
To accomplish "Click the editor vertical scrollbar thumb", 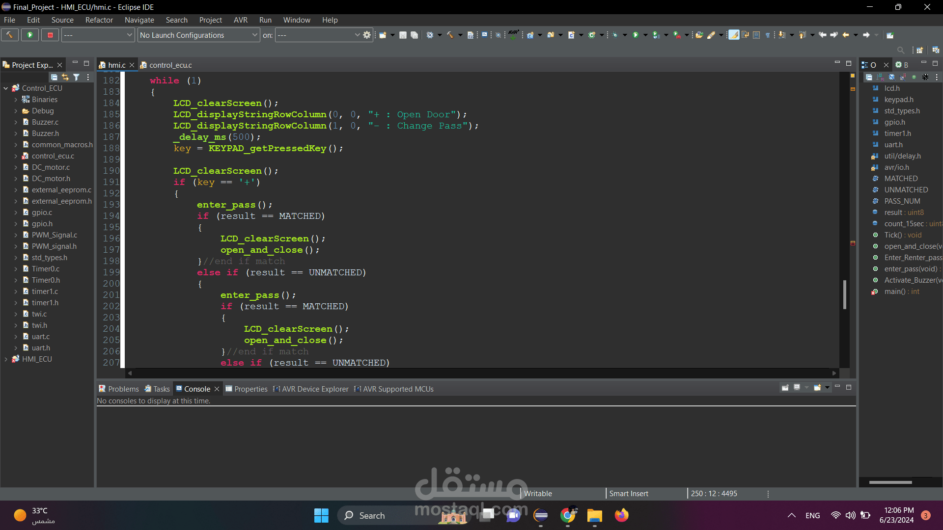I will 844,294.
